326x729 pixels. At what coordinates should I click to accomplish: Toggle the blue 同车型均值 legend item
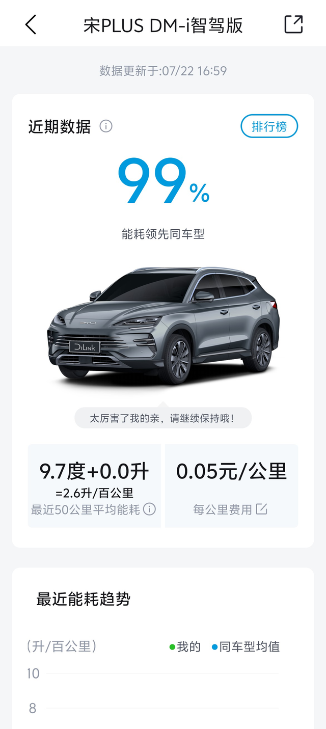(246, 647)
